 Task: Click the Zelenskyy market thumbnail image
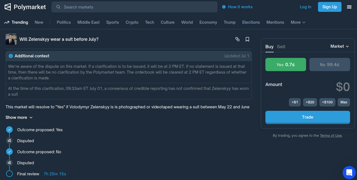tap(11, 39)
